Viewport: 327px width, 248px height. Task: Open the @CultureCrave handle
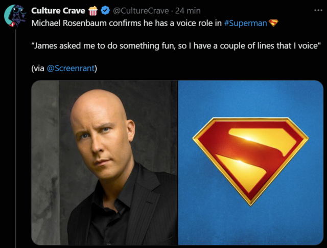click(141, 11)
